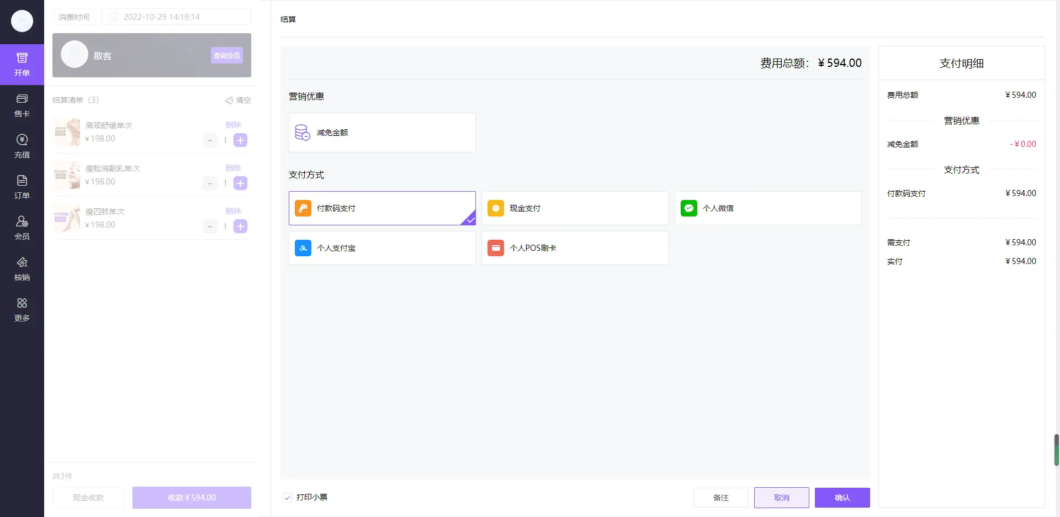
Task: Add a 备注 remark to order
Action: click(720, 498)
